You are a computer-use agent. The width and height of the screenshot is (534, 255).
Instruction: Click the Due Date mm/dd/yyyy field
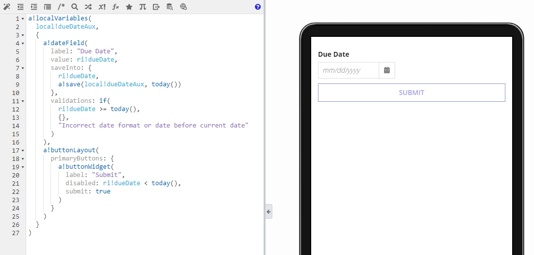pos(349,70)
